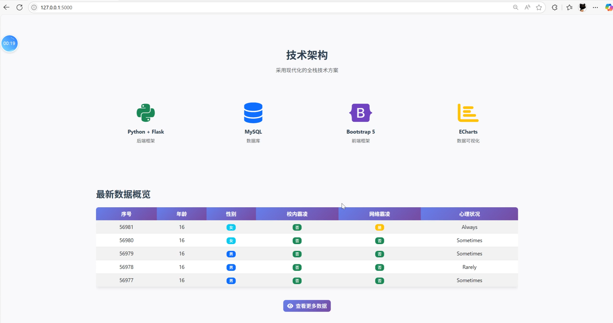Click 网络霸凌 否 badge in row 56980

[380, 241]
